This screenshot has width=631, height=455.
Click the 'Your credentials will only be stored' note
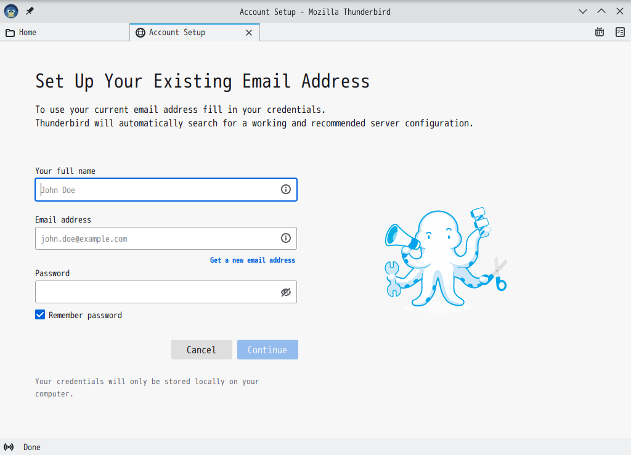147,387
